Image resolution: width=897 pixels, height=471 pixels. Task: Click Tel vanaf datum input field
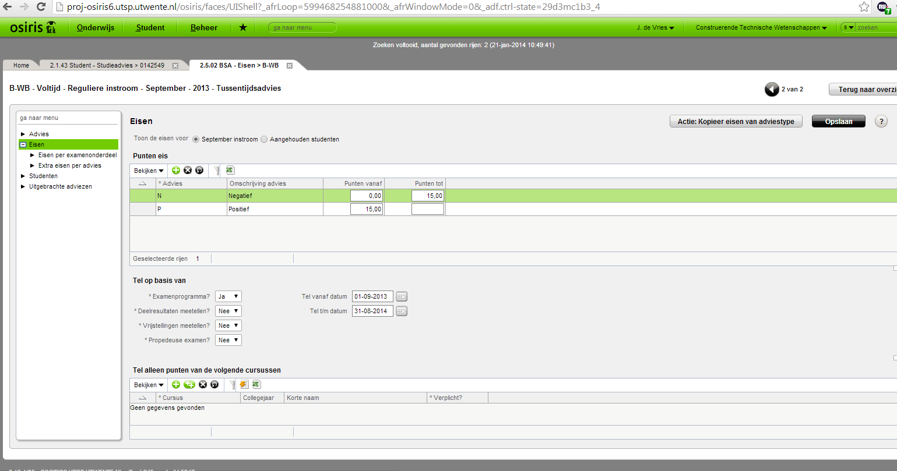click(x=372, y=296)
